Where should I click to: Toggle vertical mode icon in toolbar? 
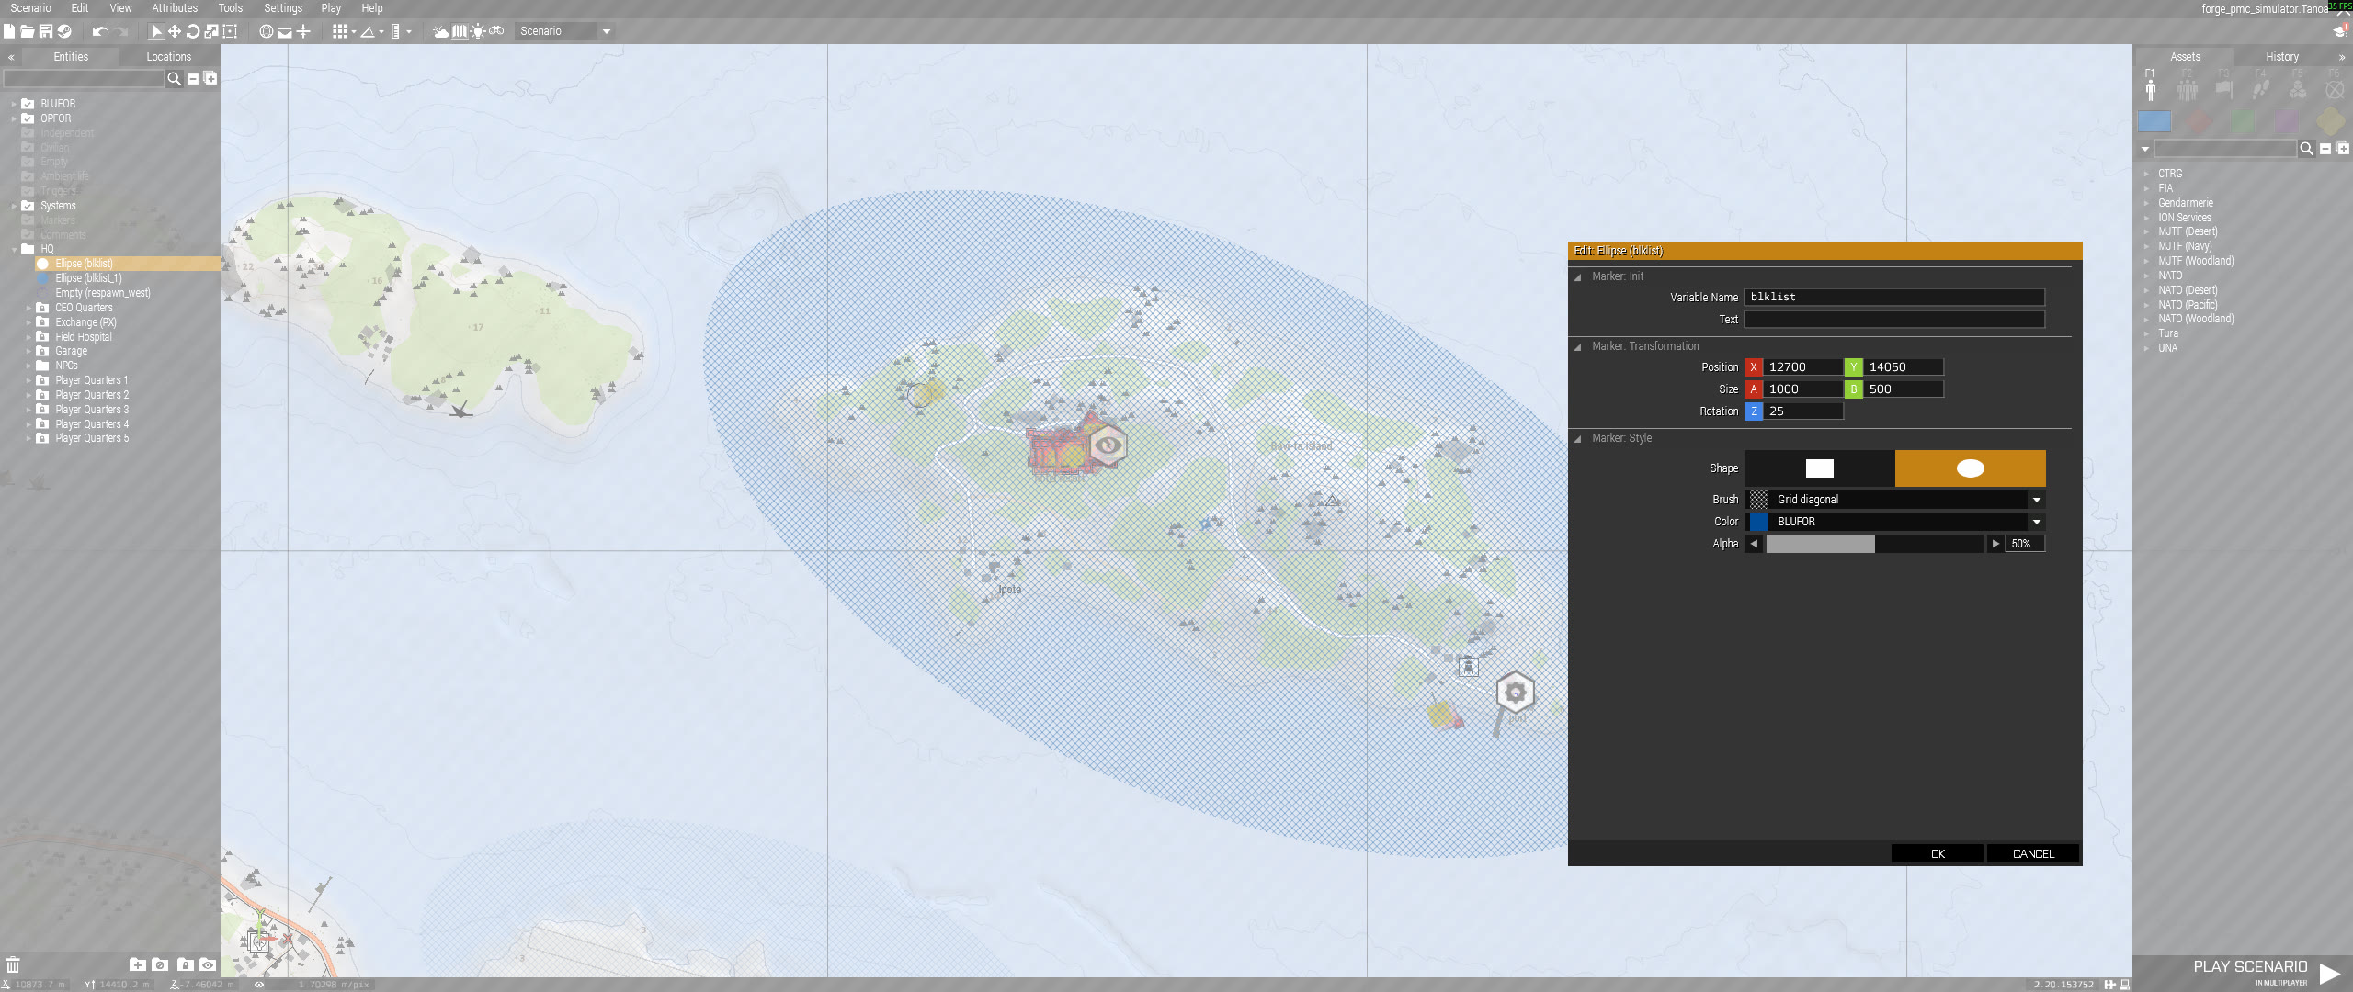pos(303,31)
